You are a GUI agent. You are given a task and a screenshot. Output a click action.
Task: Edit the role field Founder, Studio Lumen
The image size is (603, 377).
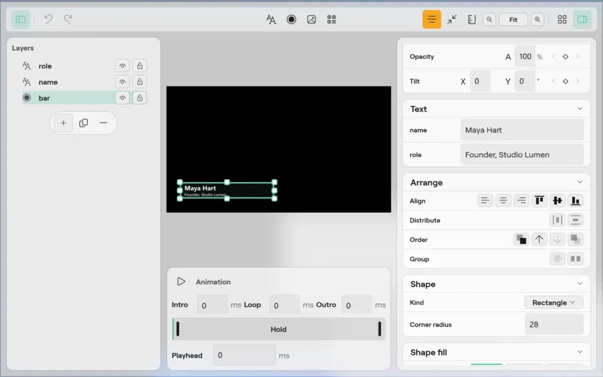522,155
